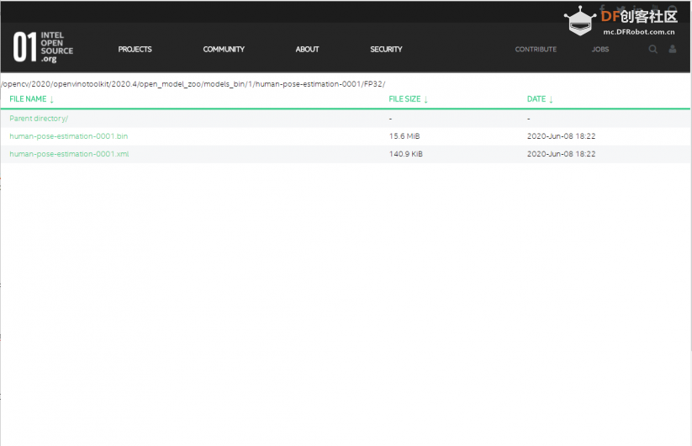
Task: Open the search magnifier icon
Action: point(652,49)
